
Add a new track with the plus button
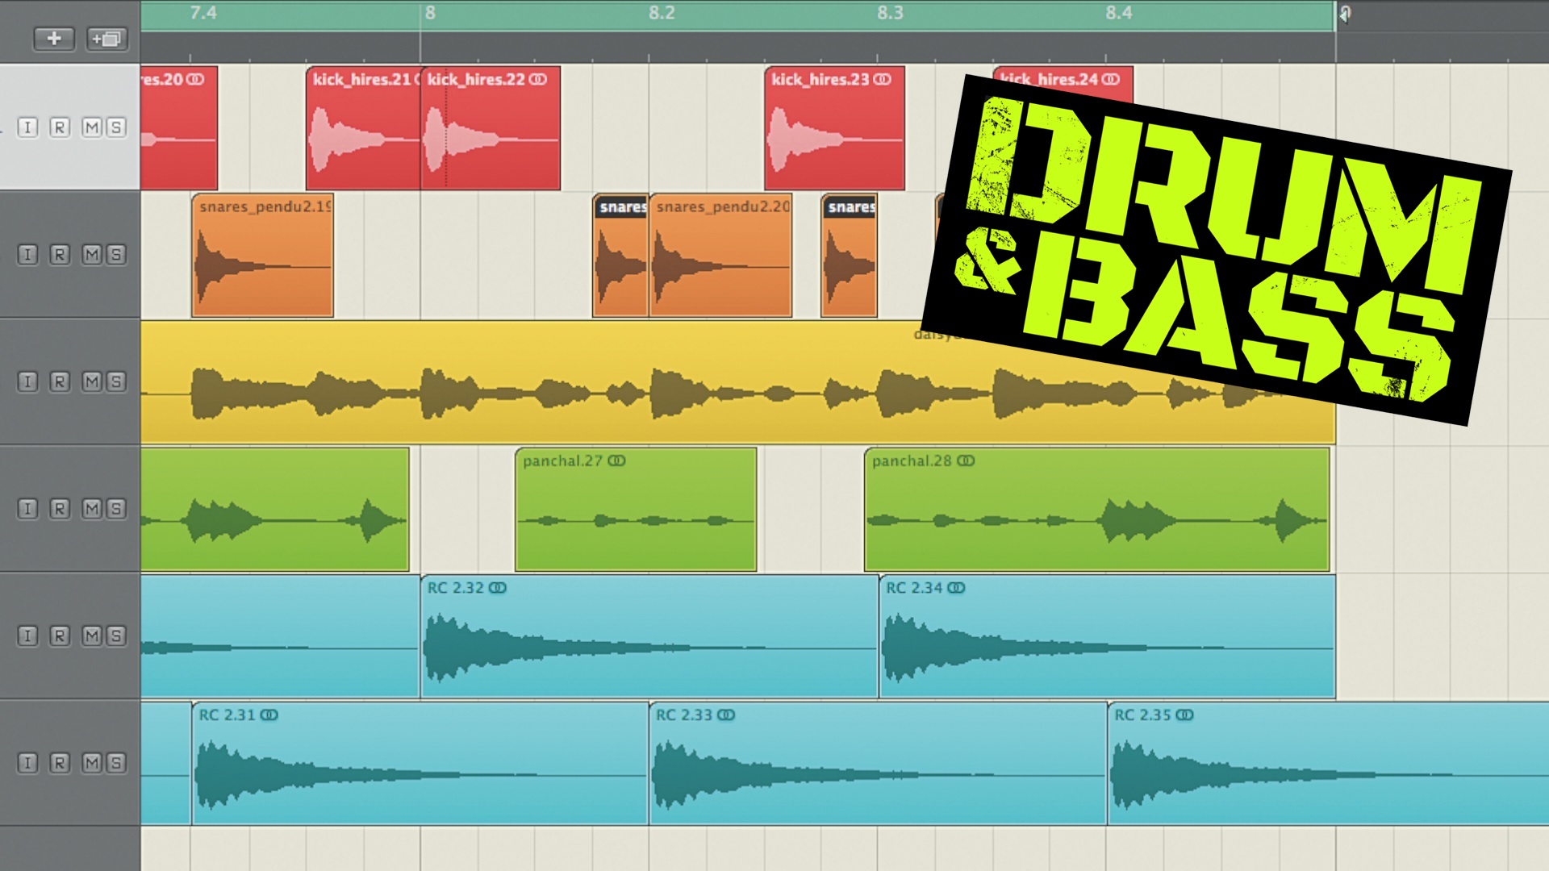click(53, 39)
